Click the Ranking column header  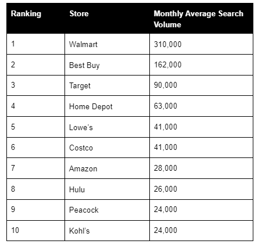coord(35,19)
